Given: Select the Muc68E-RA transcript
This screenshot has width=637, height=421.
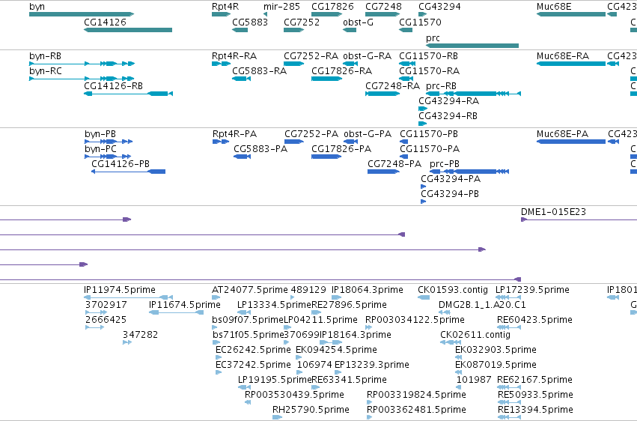Looking at the screenshot, I should 571,64.
